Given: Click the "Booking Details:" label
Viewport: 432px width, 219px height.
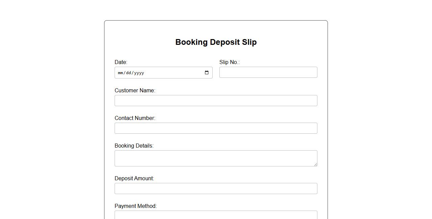Looking at the screenshot, I should (x=134, y=146).
